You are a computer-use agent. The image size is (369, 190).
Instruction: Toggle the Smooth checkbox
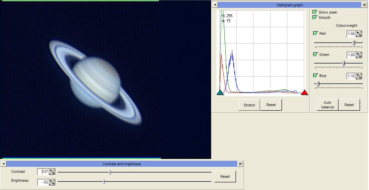tap(315, 18)
